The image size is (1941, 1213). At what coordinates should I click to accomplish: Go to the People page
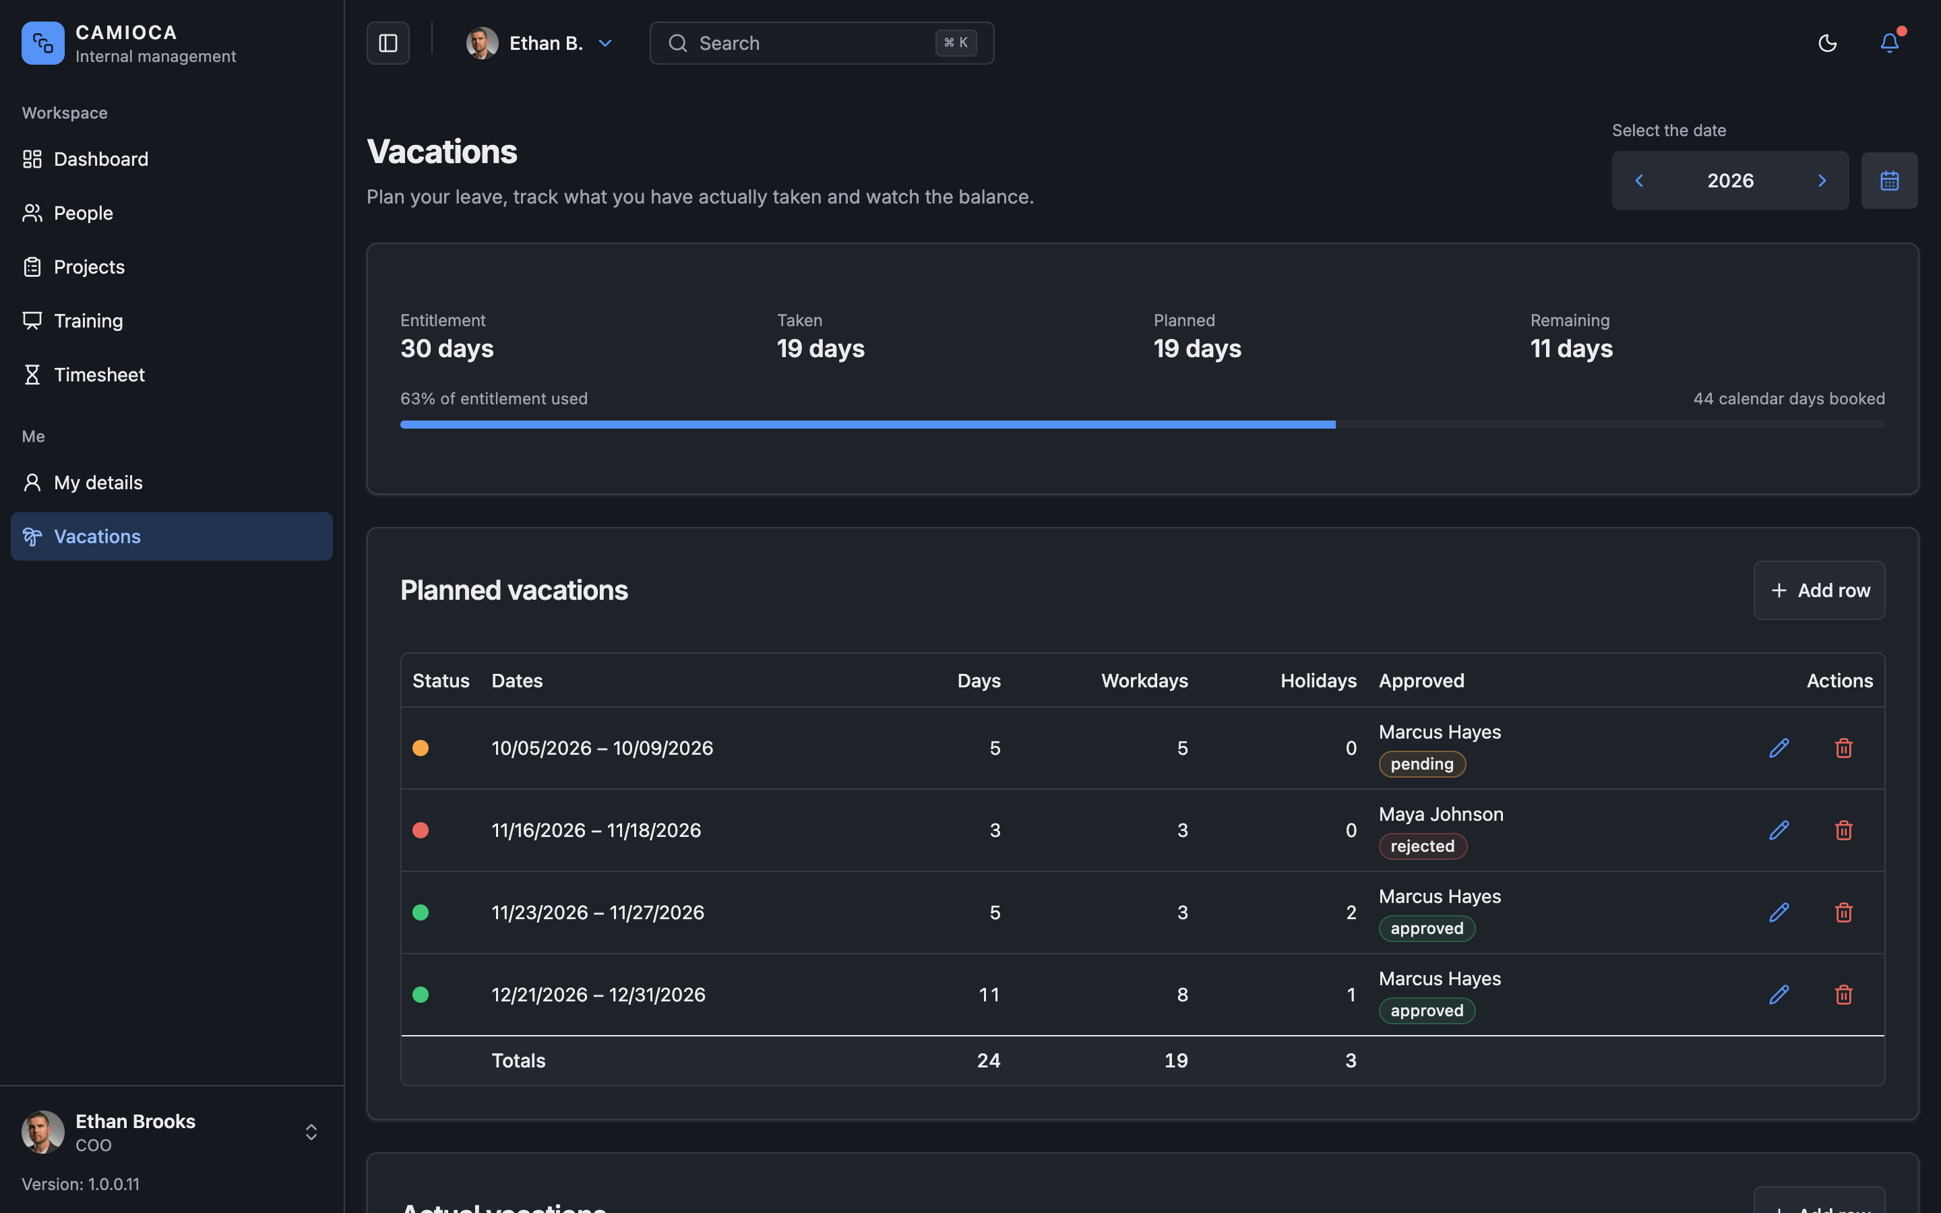pyautogui.click(x=172, y=212)
